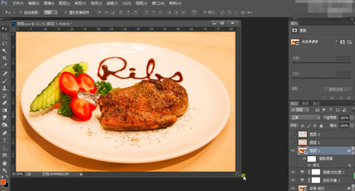Select the Rectangle shape tool
This screenshot has width=355, height=191.
coord(5,155)
